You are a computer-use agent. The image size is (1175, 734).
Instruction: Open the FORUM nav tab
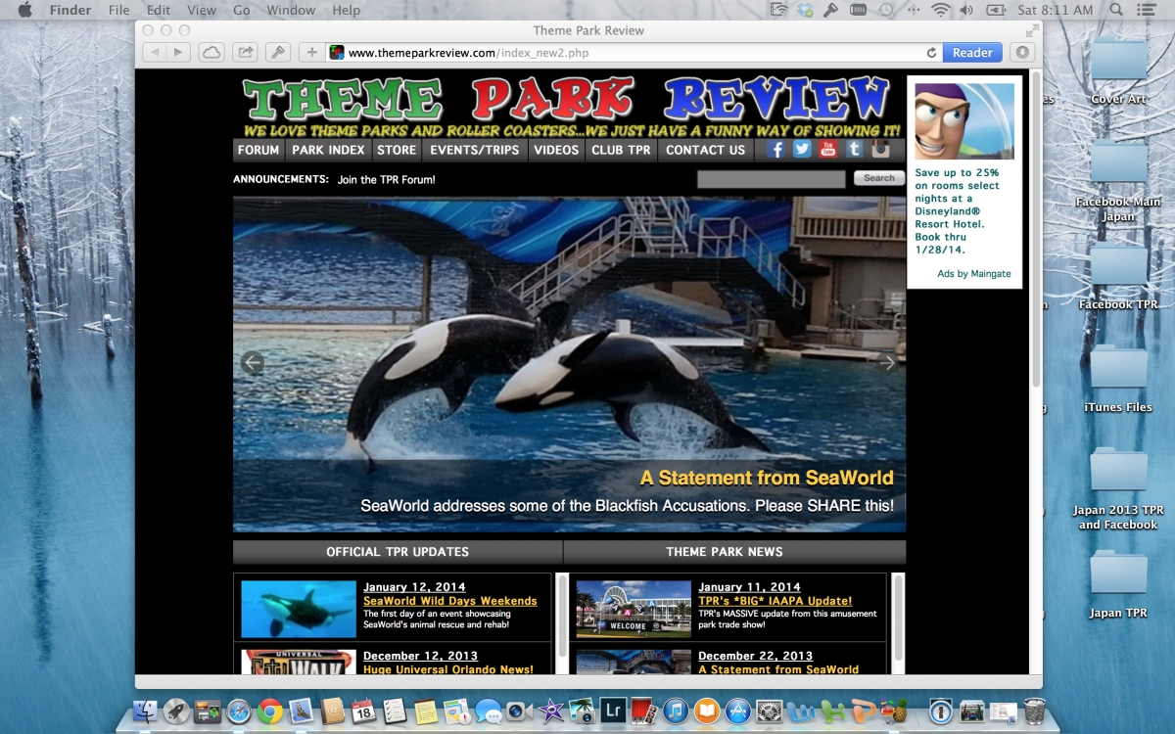click(258, 150)
